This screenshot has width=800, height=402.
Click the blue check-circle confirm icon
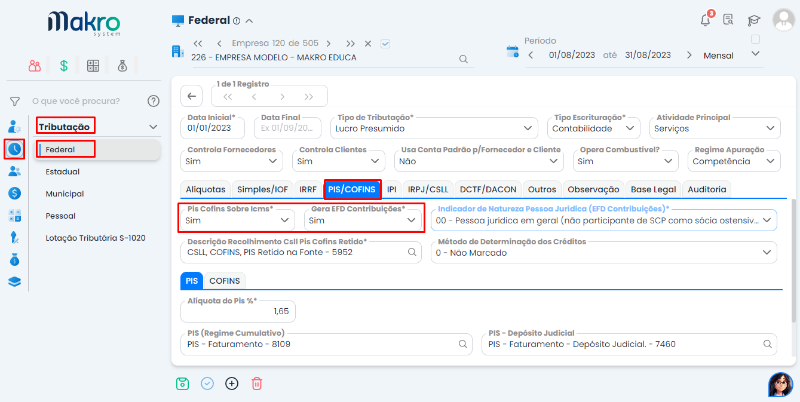click(207, 383)
